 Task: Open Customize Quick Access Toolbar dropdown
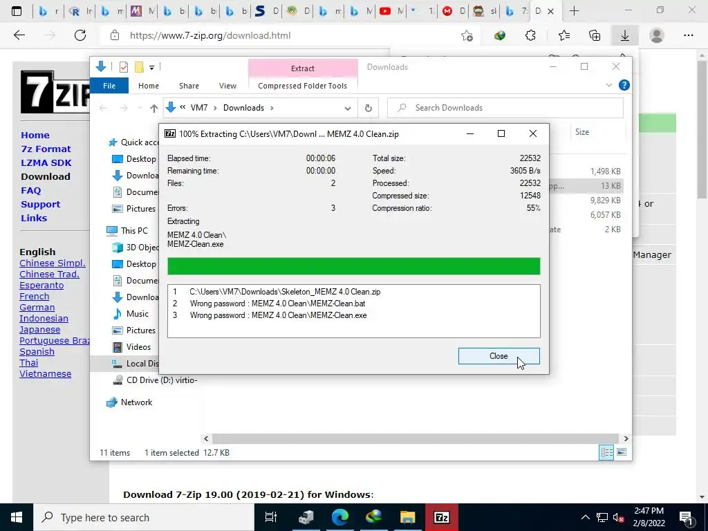151,68
